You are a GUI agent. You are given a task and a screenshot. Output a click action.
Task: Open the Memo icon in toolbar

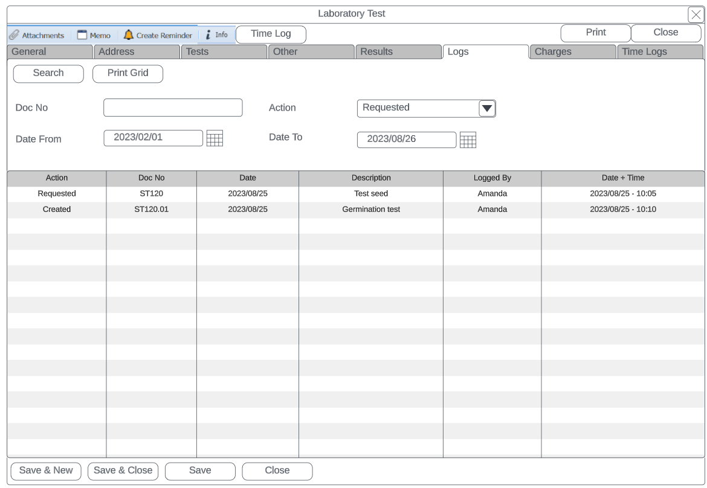click(x=82, y=35)
